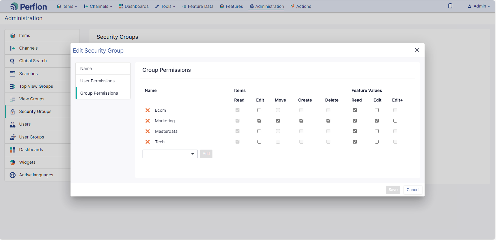The image size is (496, 240).
Task: Click the Cancel button
Action: pos(413,190)
